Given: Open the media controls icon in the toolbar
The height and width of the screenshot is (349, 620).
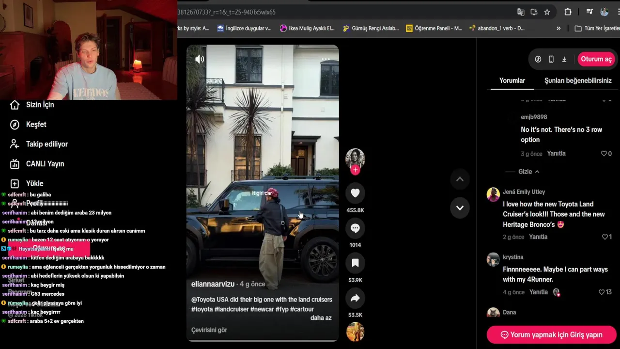Looking at the screenshot, I should coord(589,12).
